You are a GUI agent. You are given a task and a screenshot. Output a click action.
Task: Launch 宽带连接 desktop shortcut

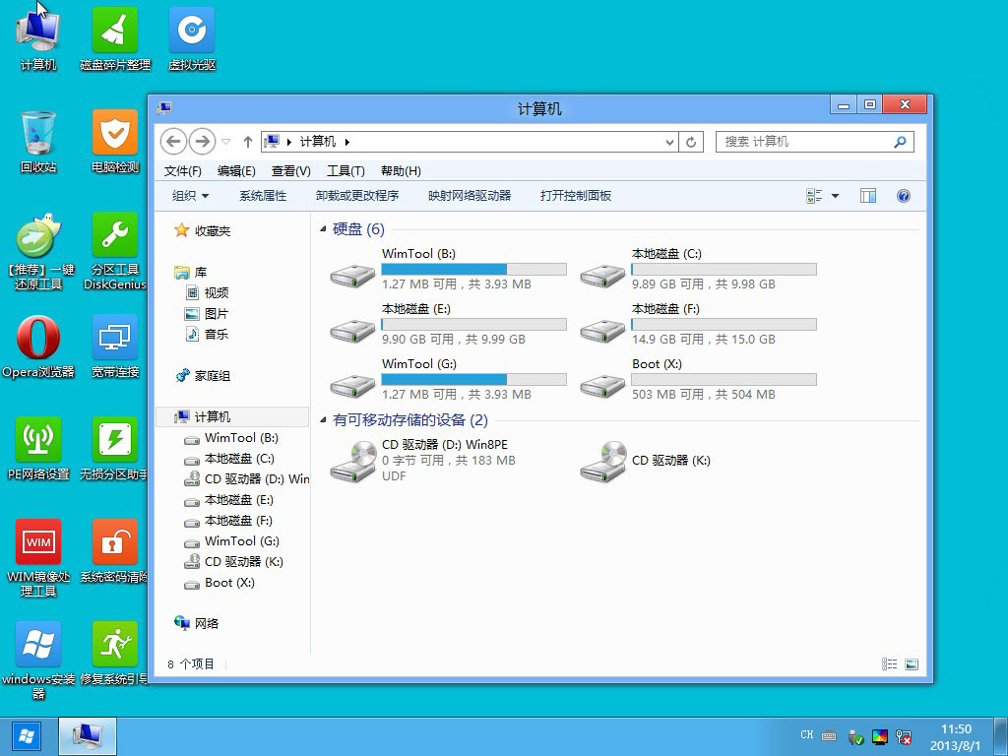(x=115, y=347)
